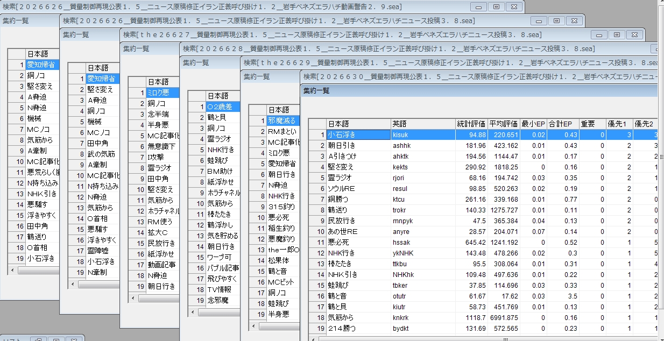This screenshot has width=664, height=341.
Task: Click the 松果体 row
Action: tap(283, 260)
